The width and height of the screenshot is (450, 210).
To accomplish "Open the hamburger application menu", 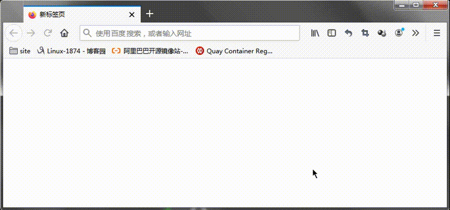I will pyautogui.click(x=437, y=33).
